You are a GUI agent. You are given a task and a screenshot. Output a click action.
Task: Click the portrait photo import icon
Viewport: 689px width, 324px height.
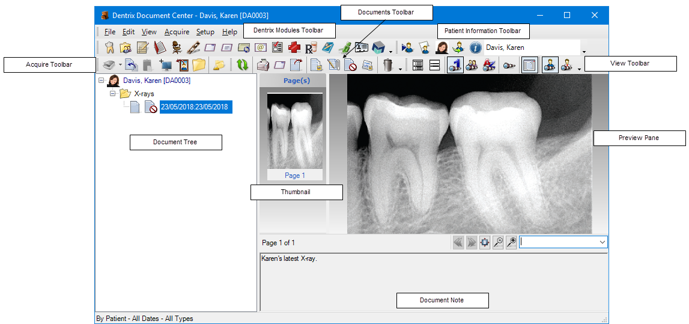coord(183,66)
